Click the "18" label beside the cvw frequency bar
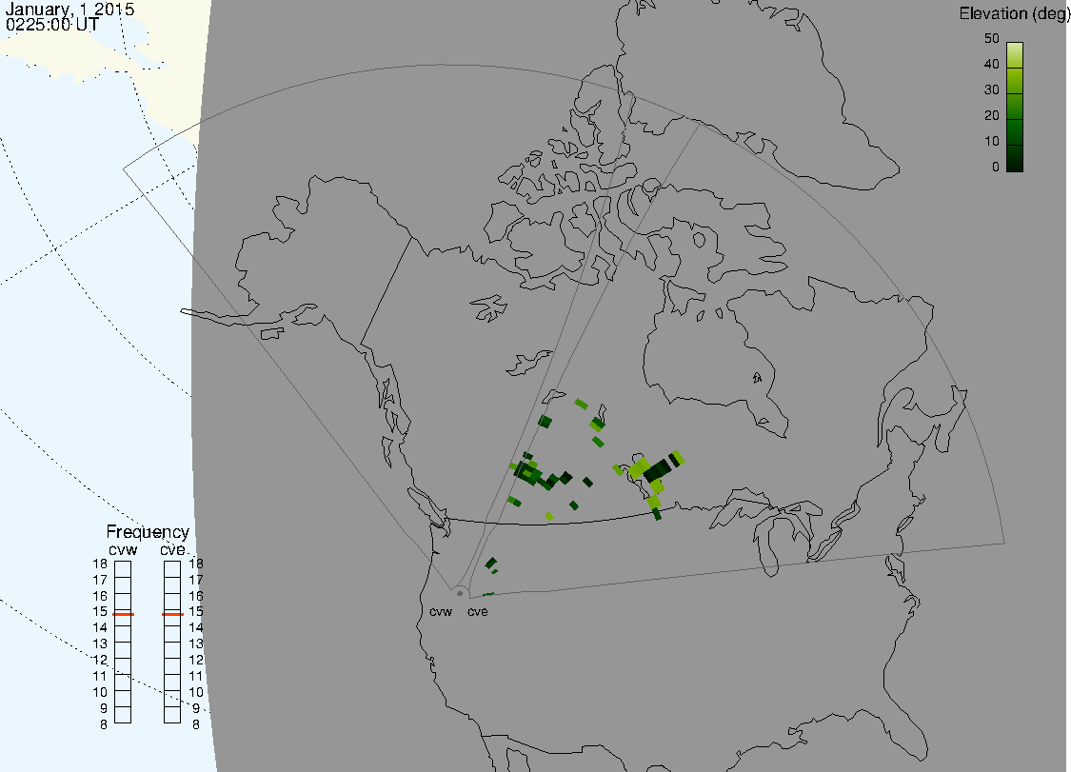This screenshot has width=1071, height=772. pyautogui.click(x=100, y=564)
